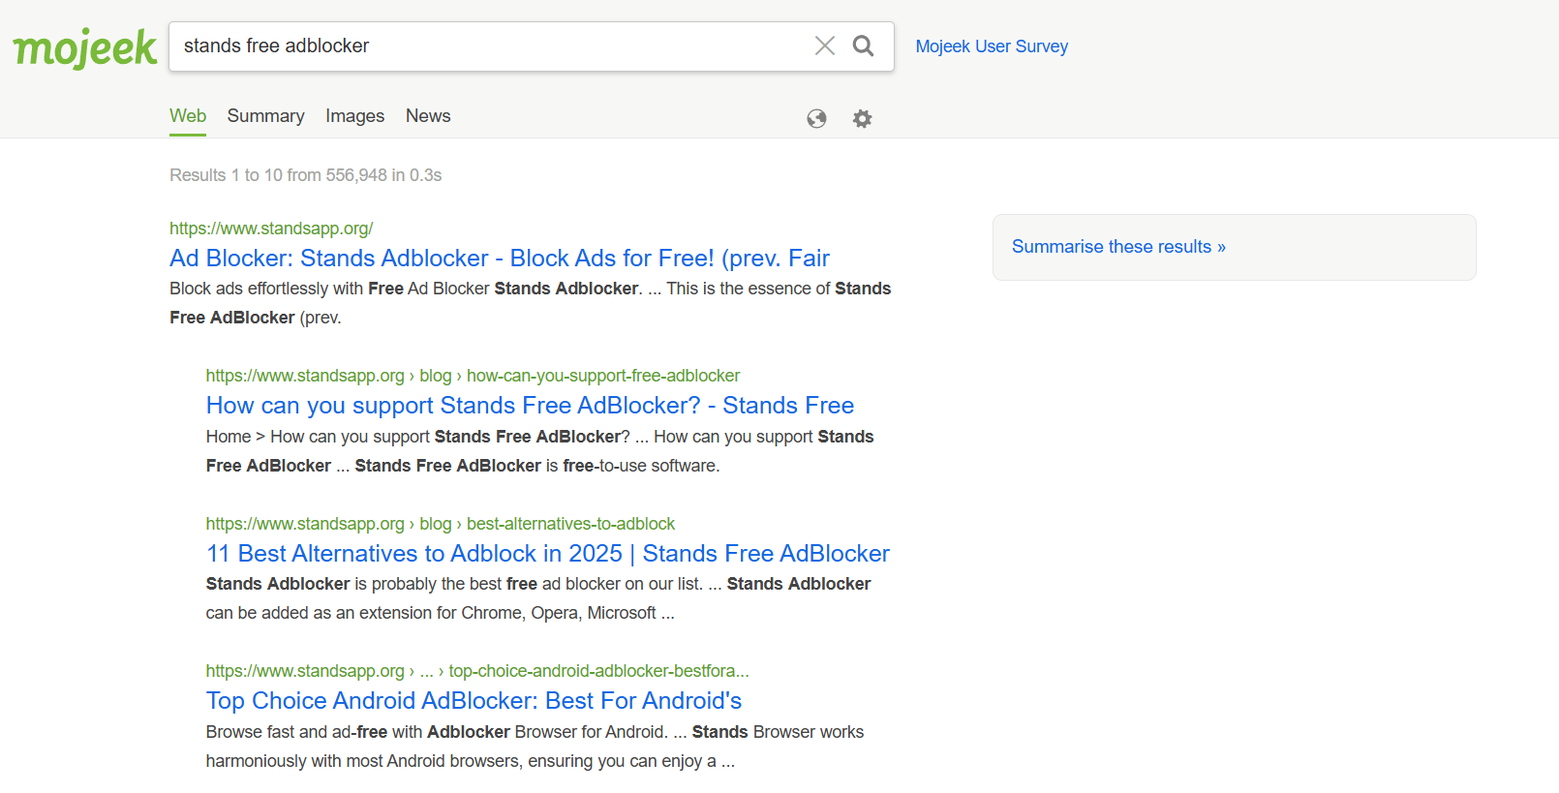Switch to the Images tab
Viewport: 1559px width, 793px height.
point(354,116)
